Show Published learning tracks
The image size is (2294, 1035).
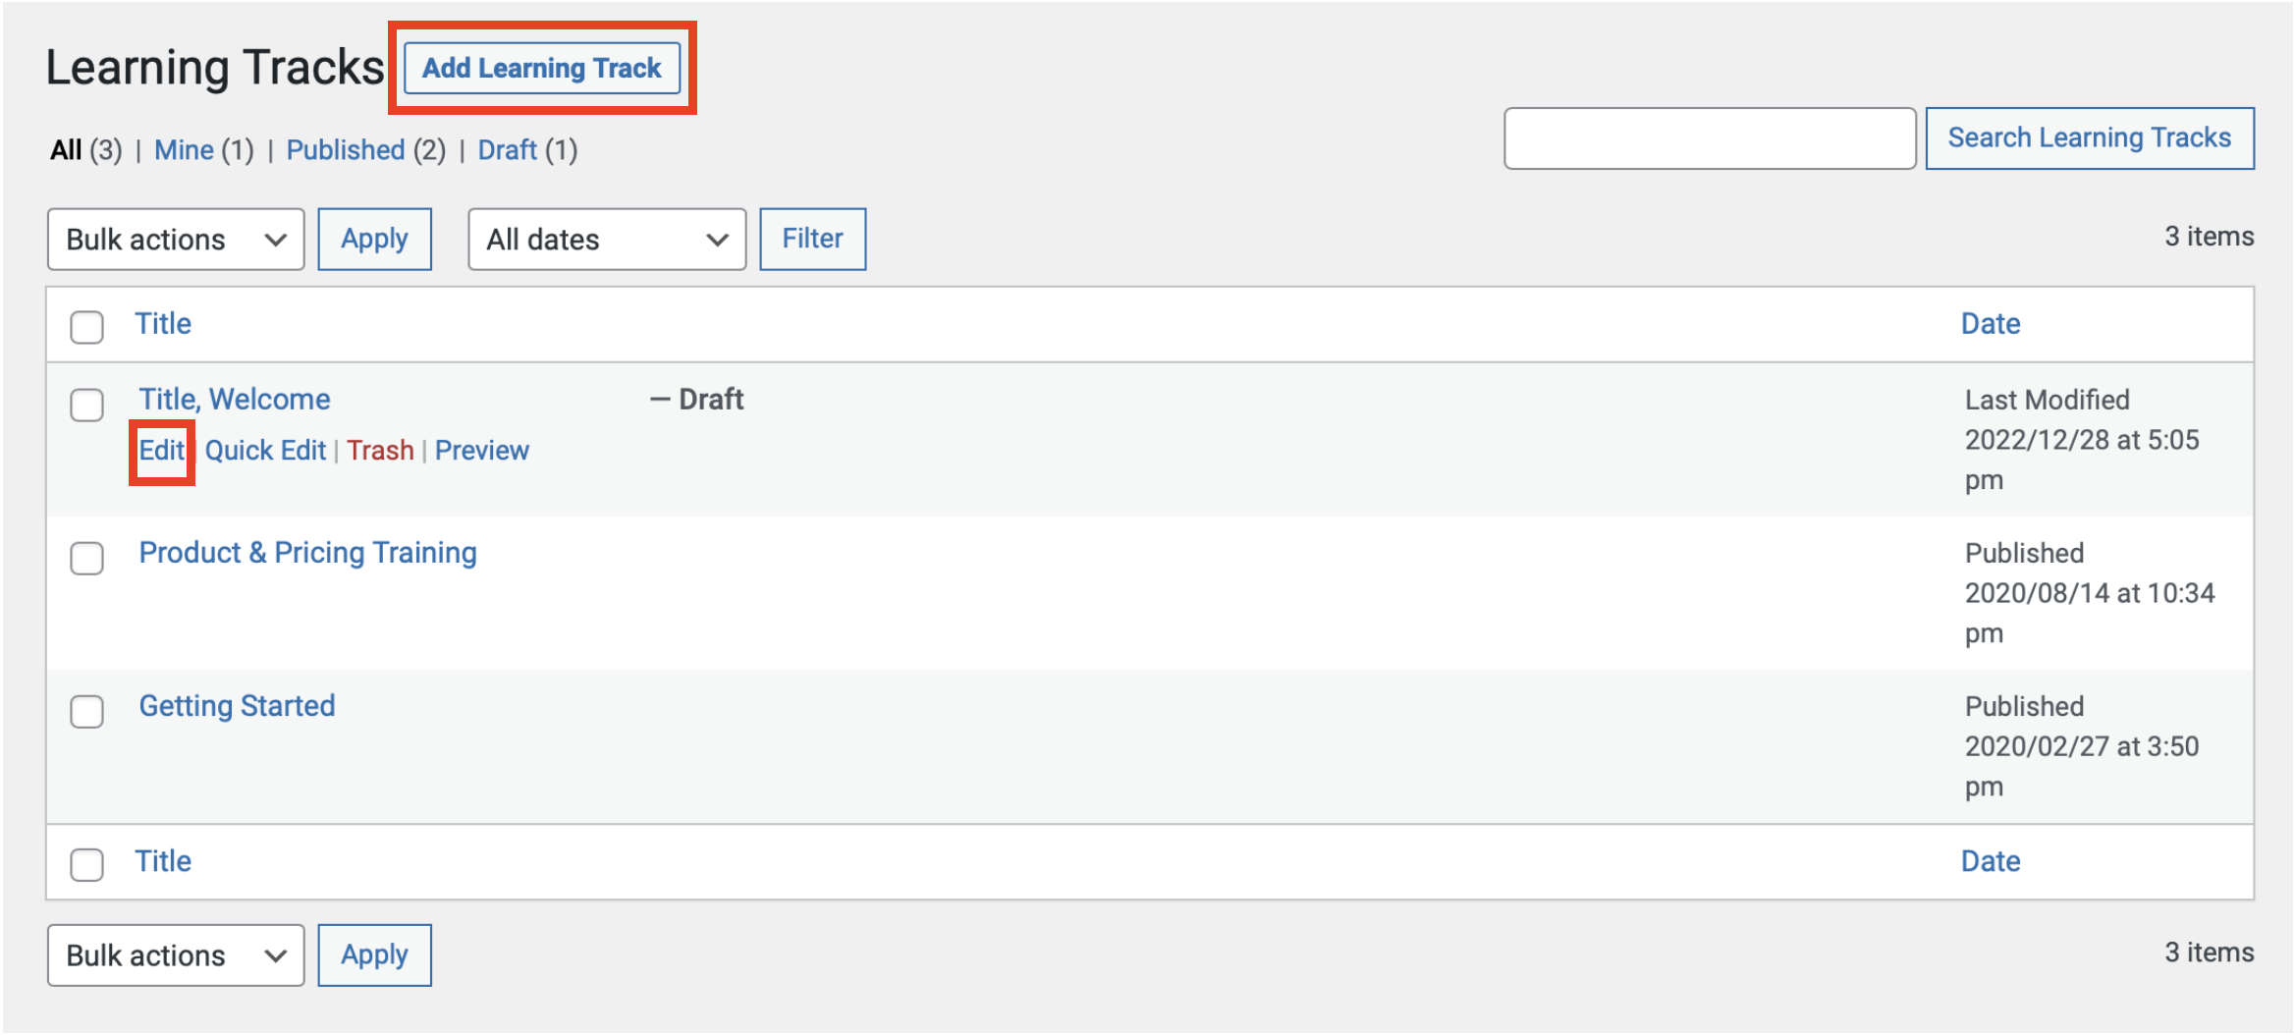[x=346, y=150]
